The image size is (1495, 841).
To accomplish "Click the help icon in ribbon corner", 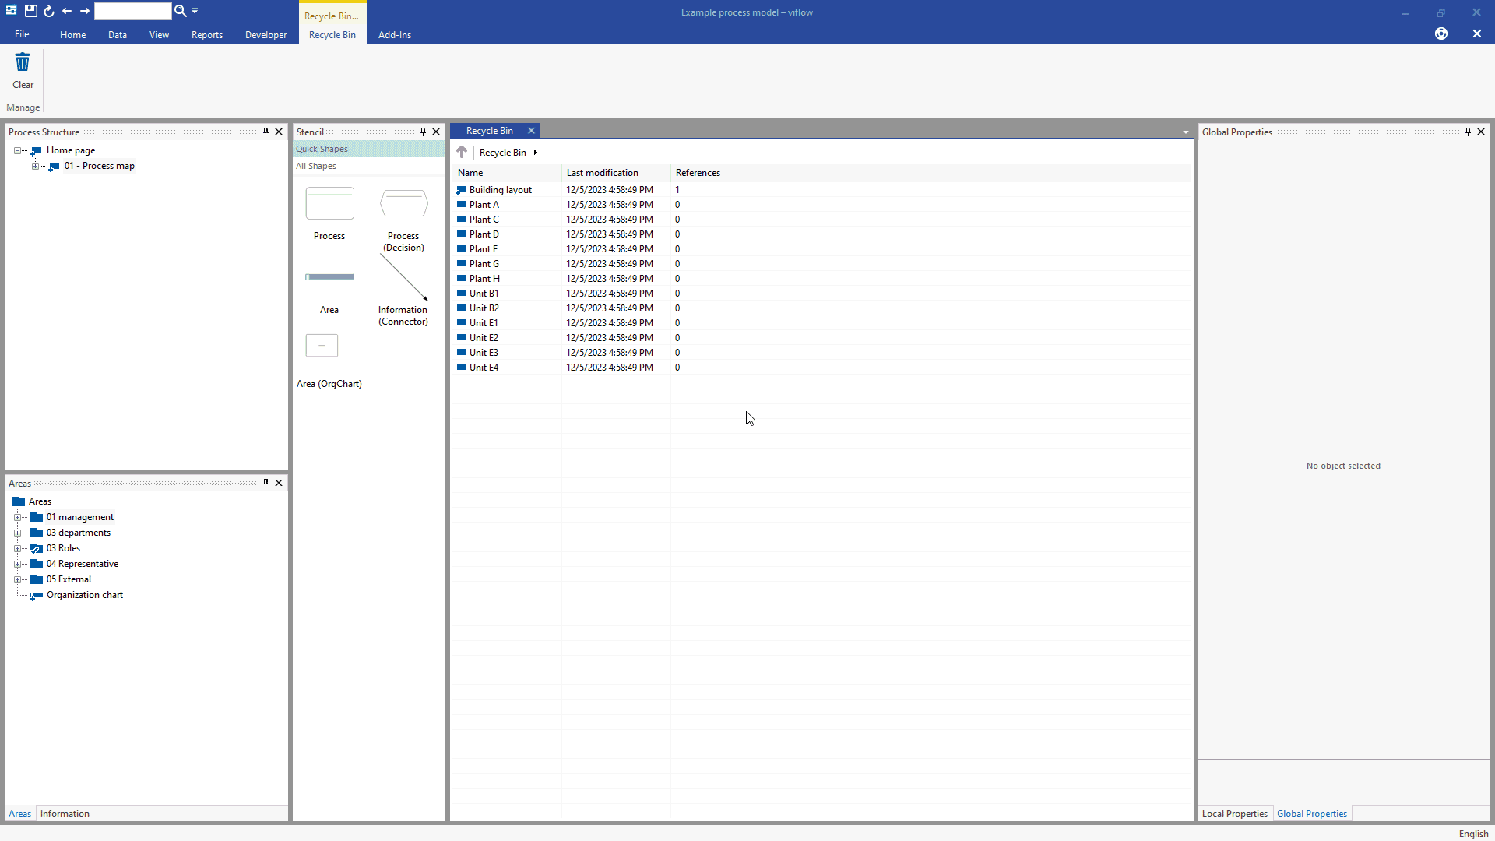I will 1441,33.
